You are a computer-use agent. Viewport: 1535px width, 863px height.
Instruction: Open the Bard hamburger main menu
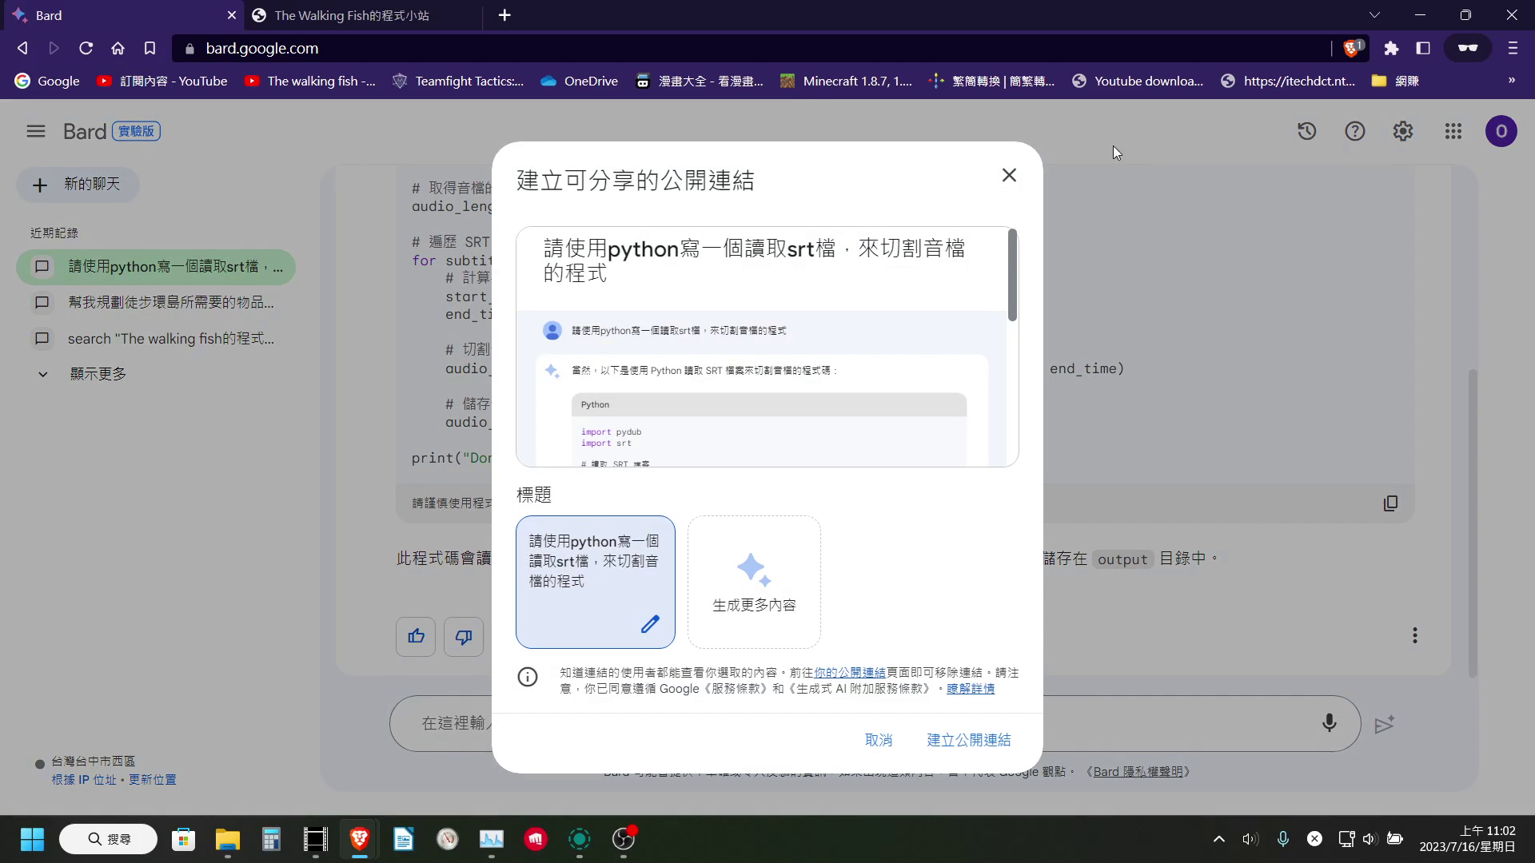coord(36,131)
